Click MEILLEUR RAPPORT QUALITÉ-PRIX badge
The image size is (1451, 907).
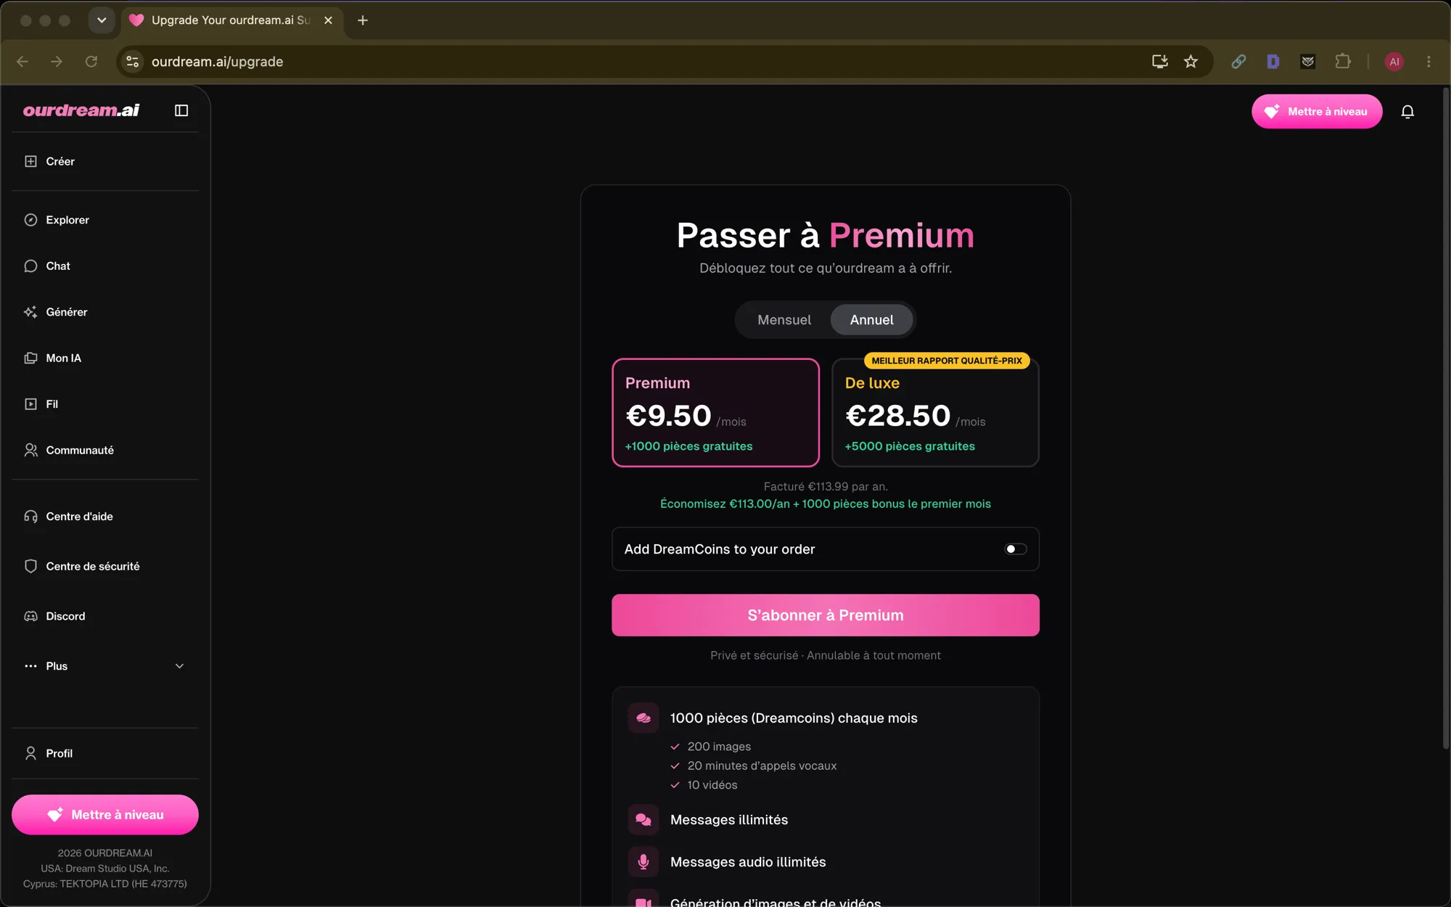947,361
